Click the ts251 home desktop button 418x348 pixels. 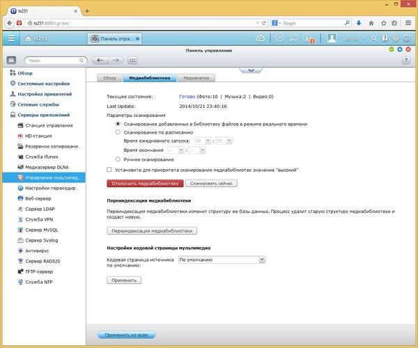pos(36,38)
